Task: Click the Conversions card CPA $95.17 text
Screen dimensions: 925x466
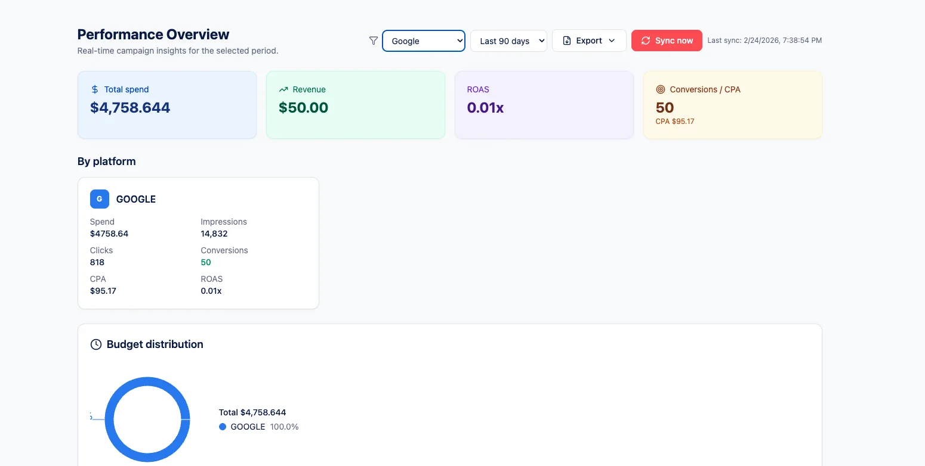Action: coord(675,122)
